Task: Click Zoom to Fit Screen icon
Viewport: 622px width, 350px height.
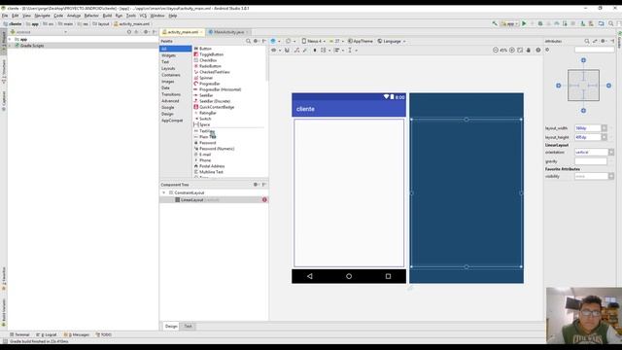Action: (x=520, y=51)
